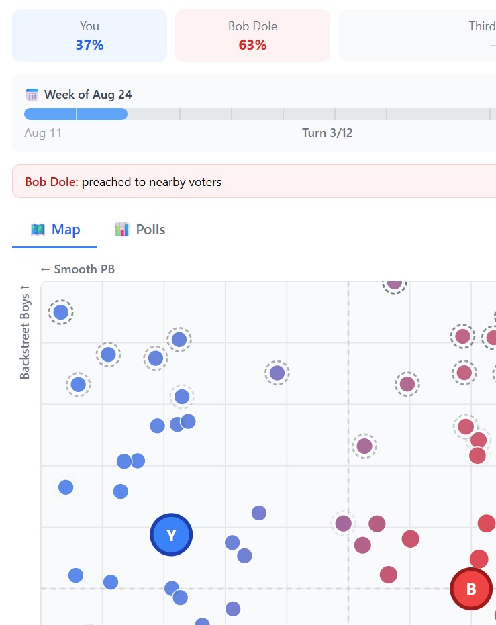
Task: Click the calendar icon beside Week of Aug 24
Action: click(32, 95)
